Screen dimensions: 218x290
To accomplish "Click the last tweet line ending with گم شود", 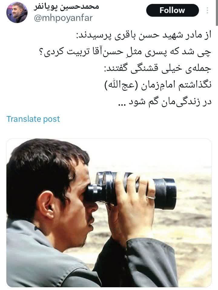I will [x=164, y=102].
